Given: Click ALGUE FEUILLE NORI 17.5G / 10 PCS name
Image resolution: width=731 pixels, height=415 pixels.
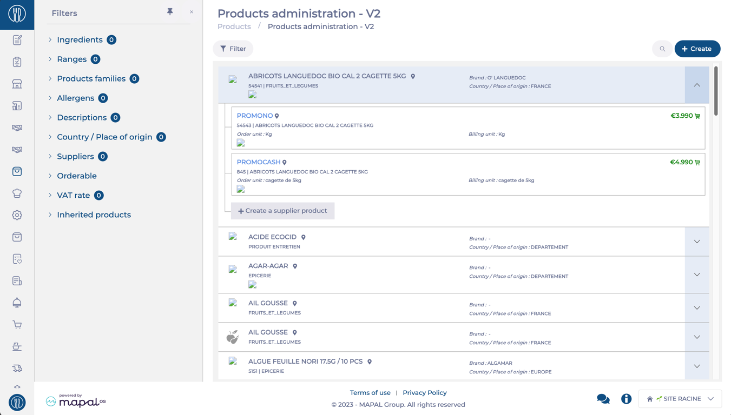Looking at the screenshot, I should 306,362.
